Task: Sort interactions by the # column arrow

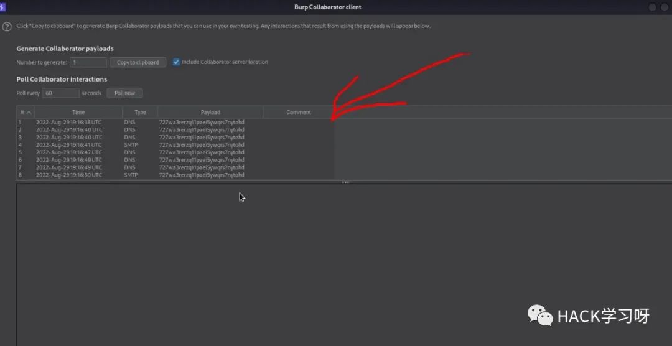Action: pyautogui.click(x=29, y=113)
